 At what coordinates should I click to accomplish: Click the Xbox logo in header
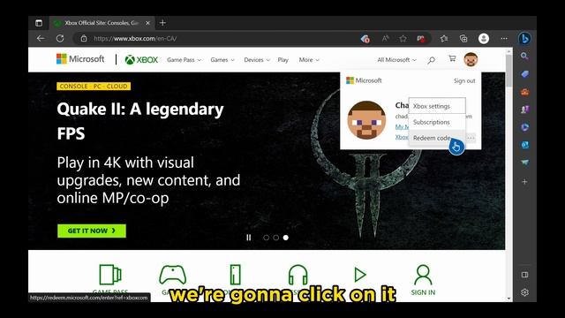[x=141, y=60]
